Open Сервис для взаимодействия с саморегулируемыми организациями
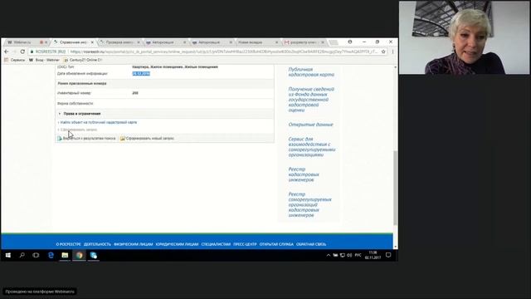Image resolution: width=531 pixels, height=299 pixels. tap(312, 147)
